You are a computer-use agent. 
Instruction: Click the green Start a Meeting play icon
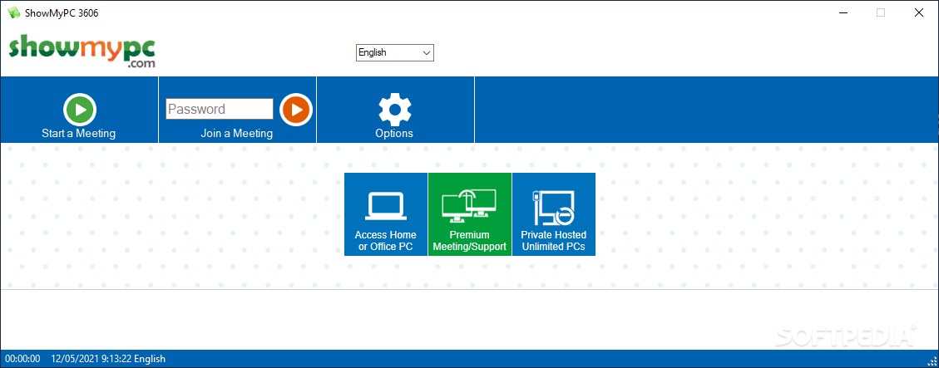point(80,110)
